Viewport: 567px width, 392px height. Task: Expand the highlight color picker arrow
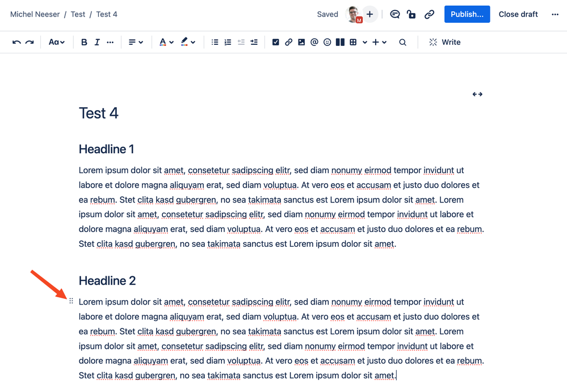(193, 43)
